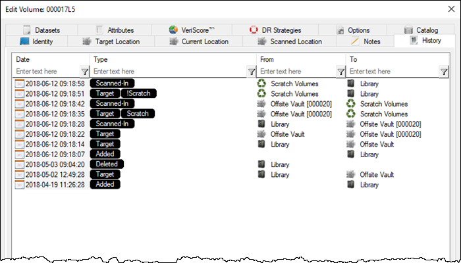Select the VeriScore tab

tap(192, 30)
